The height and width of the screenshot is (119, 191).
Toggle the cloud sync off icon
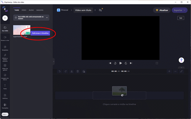point(100,10)
